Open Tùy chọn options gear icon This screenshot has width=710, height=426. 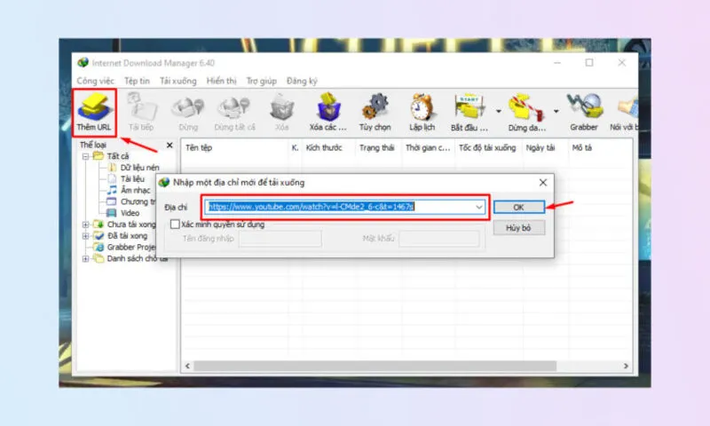click(x=375, y=113)
